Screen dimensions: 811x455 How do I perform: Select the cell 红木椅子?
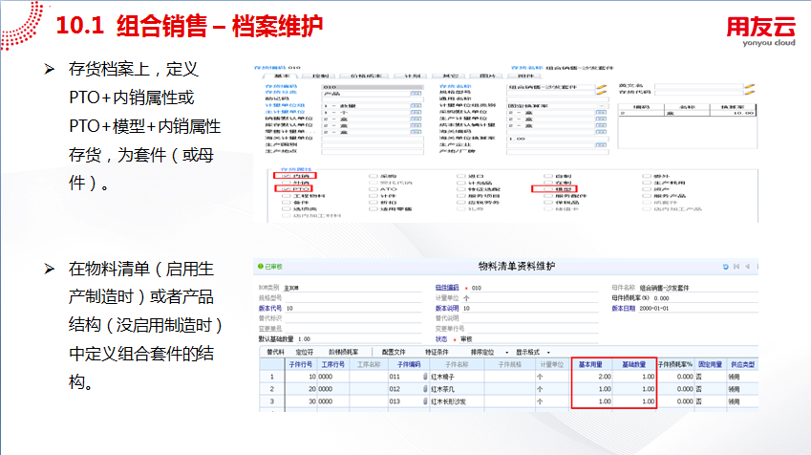457,377
